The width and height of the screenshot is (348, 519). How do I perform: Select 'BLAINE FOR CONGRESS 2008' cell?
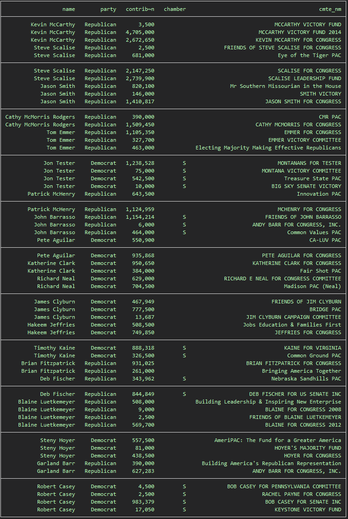point(303,409)
